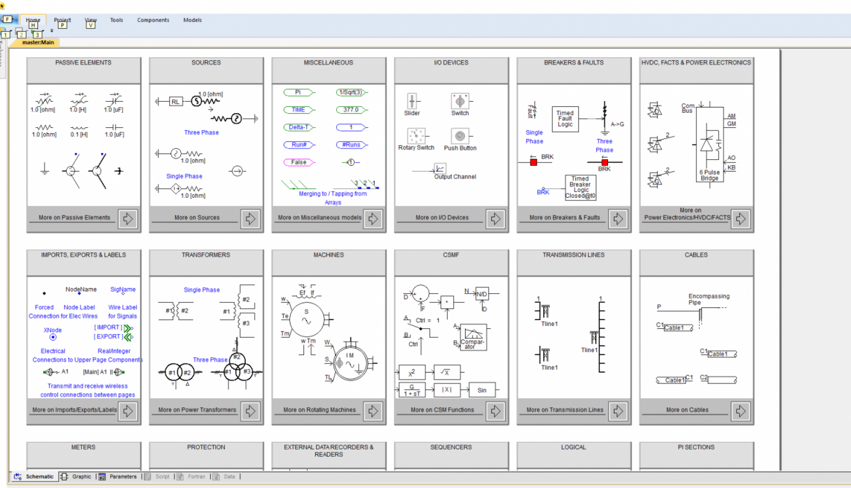The height and width of the screenshot is (488, 851).
Task: Switch to the Data view tab
Action: point(224,477)
